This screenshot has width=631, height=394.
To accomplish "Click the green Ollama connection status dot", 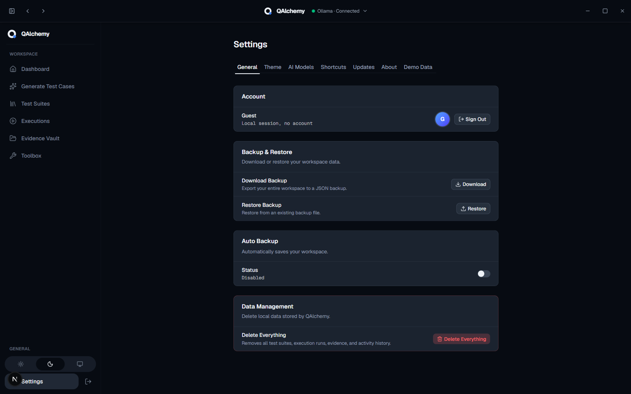I will (x=314, y=11).
